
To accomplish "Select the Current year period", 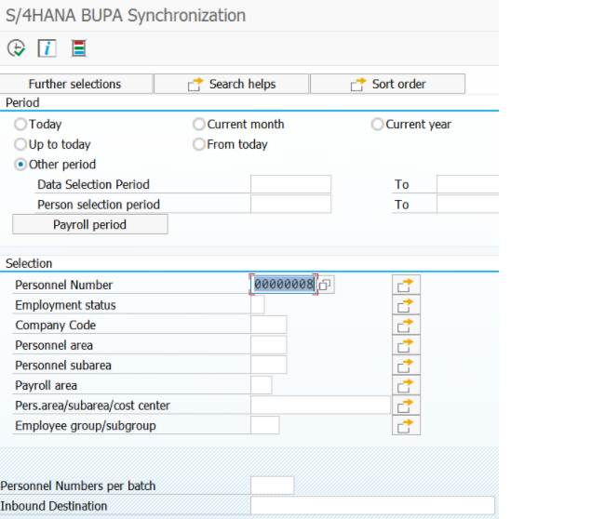I will pyautogui.click(x=377, y=124).
